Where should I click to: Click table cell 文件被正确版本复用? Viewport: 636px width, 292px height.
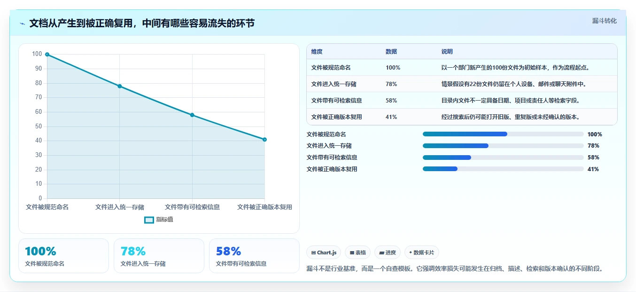click(336, 117)
